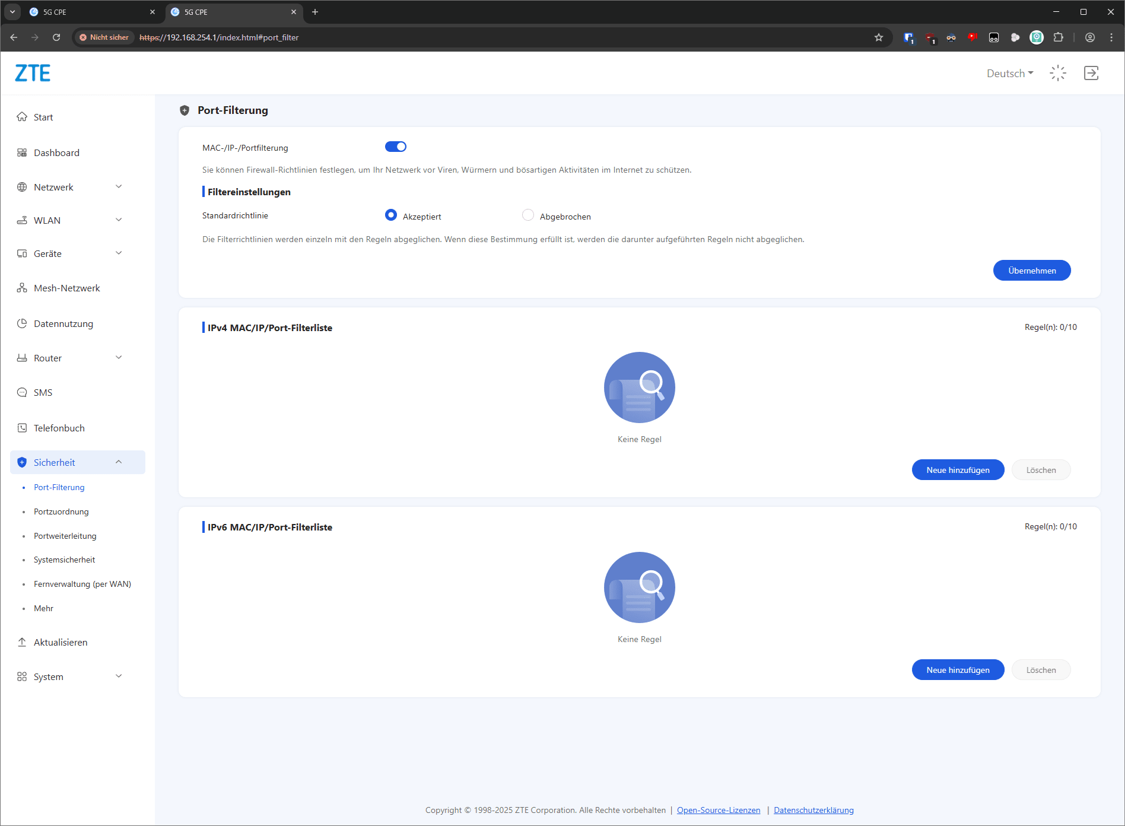Add new rule to IPv4 filter list
1125x826 pixels.
tap(958, 470)
